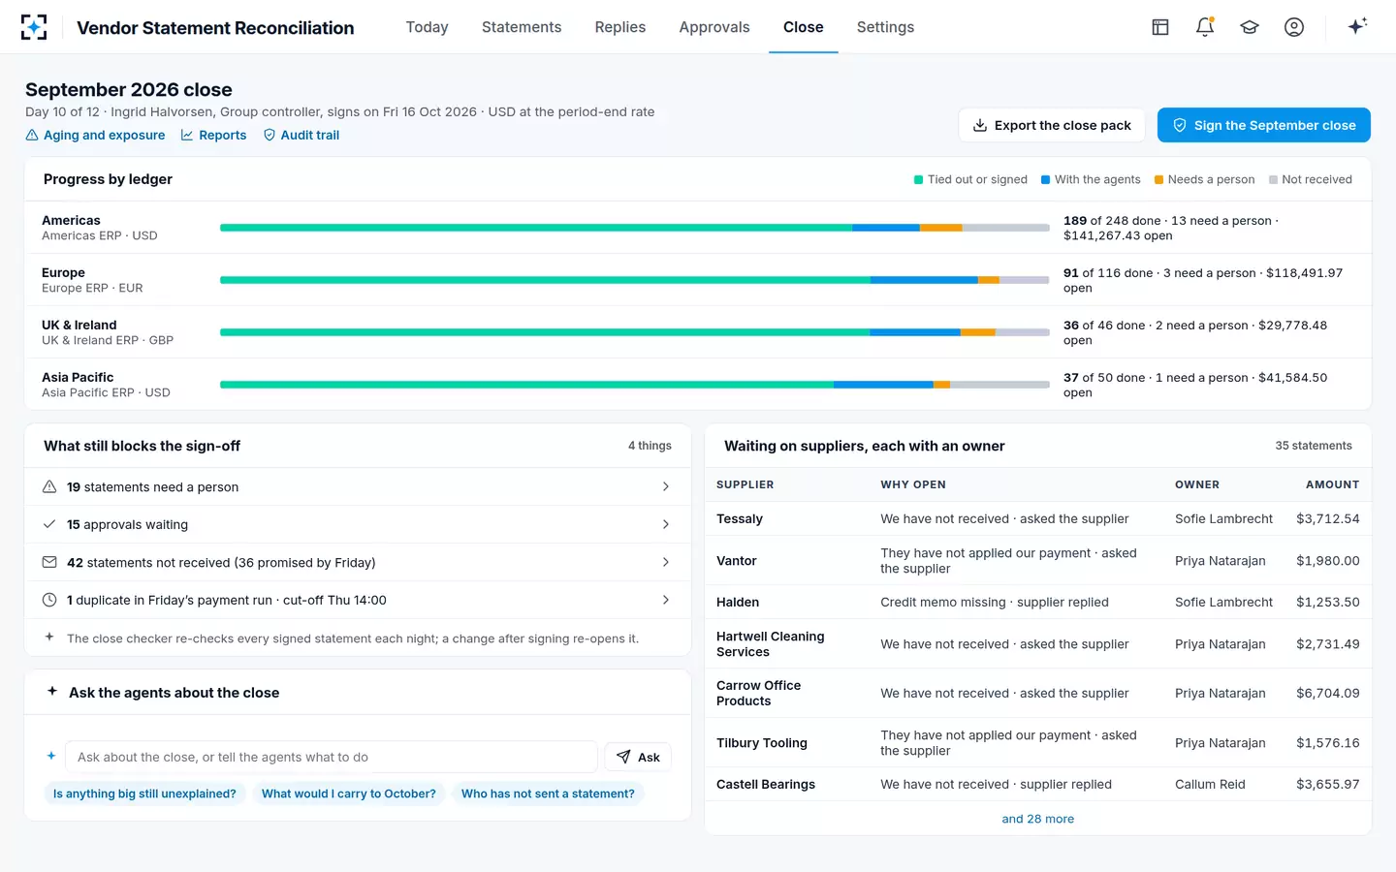Choose 'Is anything big still unexplained?' suggestion
The width and height of the screenshot is (1396, 872).
pyautogui.click(x=144, y=794)
